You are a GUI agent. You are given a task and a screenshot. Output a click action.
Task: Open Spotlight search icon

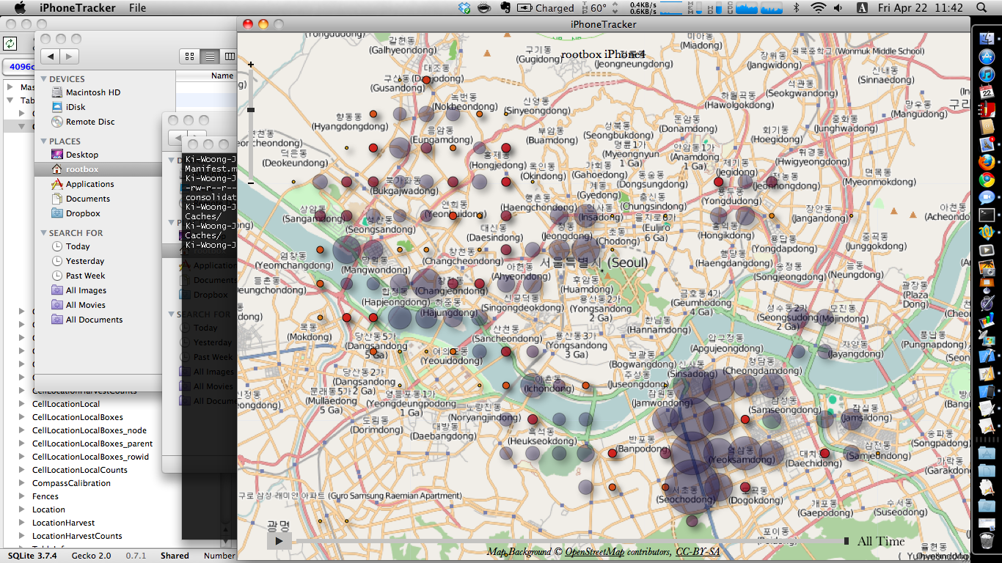click(982, 8)
